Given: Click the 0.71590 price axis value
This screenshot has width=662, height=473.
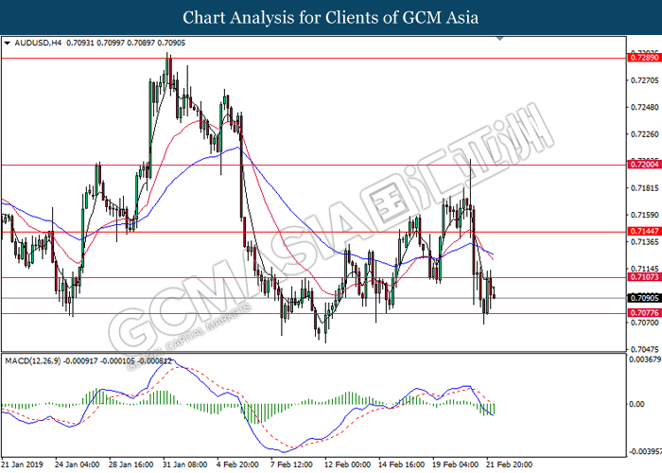Looking at the screenshot, I should click(644, 215).
